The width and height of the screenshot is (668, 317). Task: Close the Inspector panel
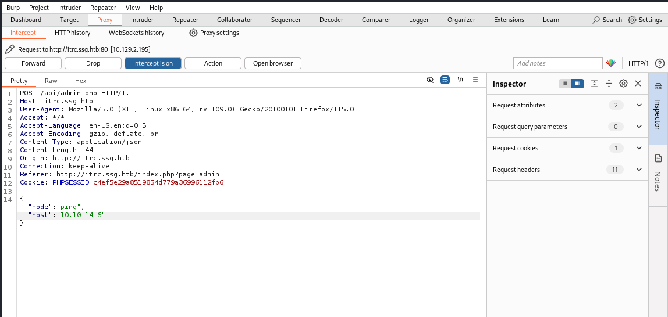pyautogui.click(x=638, y=84)
